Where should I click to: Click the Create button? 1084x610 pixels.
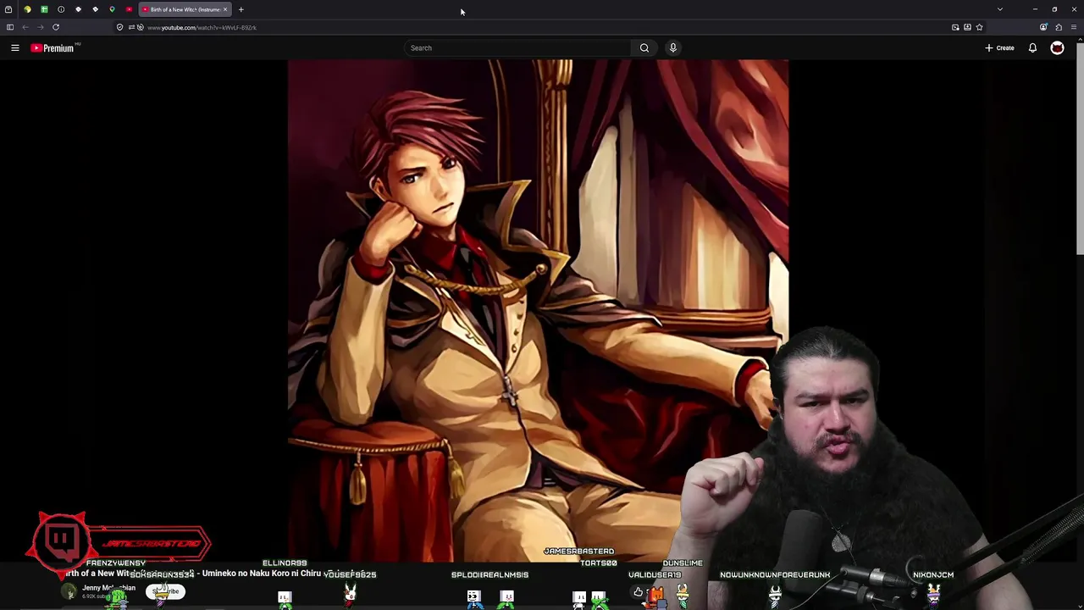pyautogui.click(x=999, y=48)
